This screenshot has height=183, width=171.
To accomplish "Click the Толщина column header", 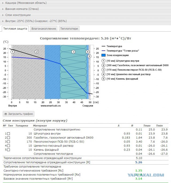I will (x=22, y=126).
